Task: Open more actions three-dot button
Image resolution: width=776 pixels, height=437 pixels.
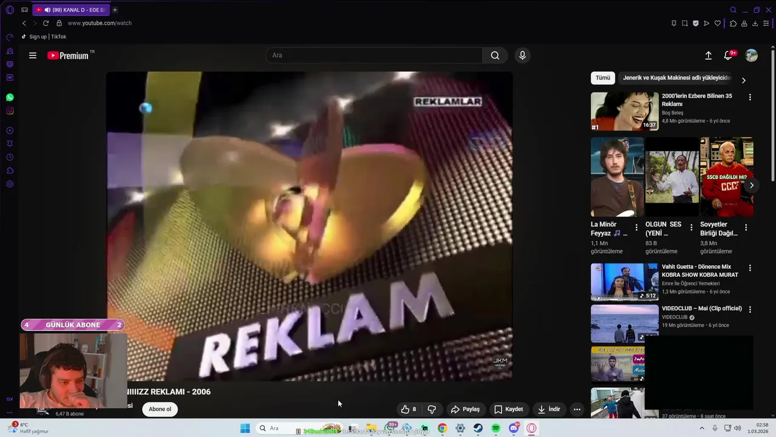Action: (577, 409)
